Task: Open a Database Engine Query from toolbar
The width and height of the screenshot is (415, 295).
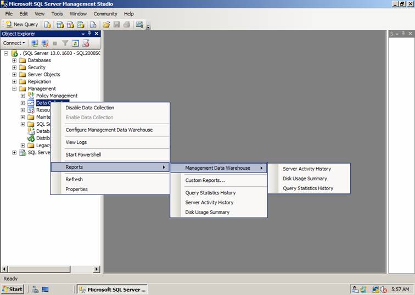Action: coord(47,25)
